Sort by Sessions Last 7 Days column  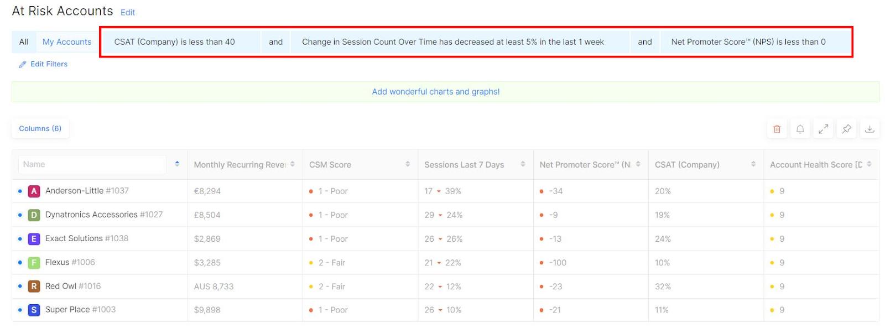click(x=523, y=164)
